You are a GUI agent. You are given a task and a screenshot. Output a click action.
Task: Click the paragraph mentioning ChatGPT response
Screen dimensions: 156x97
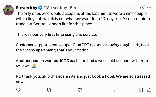[x=82, y=48]
